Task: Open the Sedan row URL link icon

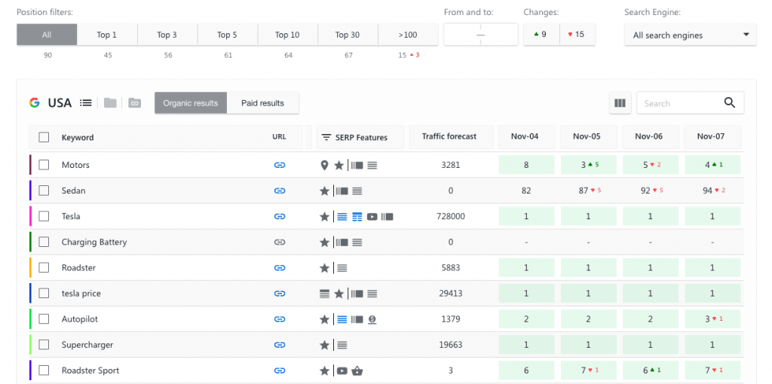Action: click(x=280, y=190)
